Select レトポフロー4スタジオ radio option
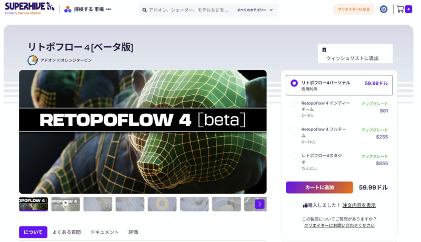The height and width of the screenshot is (242, 421). (x=294, y=156)
